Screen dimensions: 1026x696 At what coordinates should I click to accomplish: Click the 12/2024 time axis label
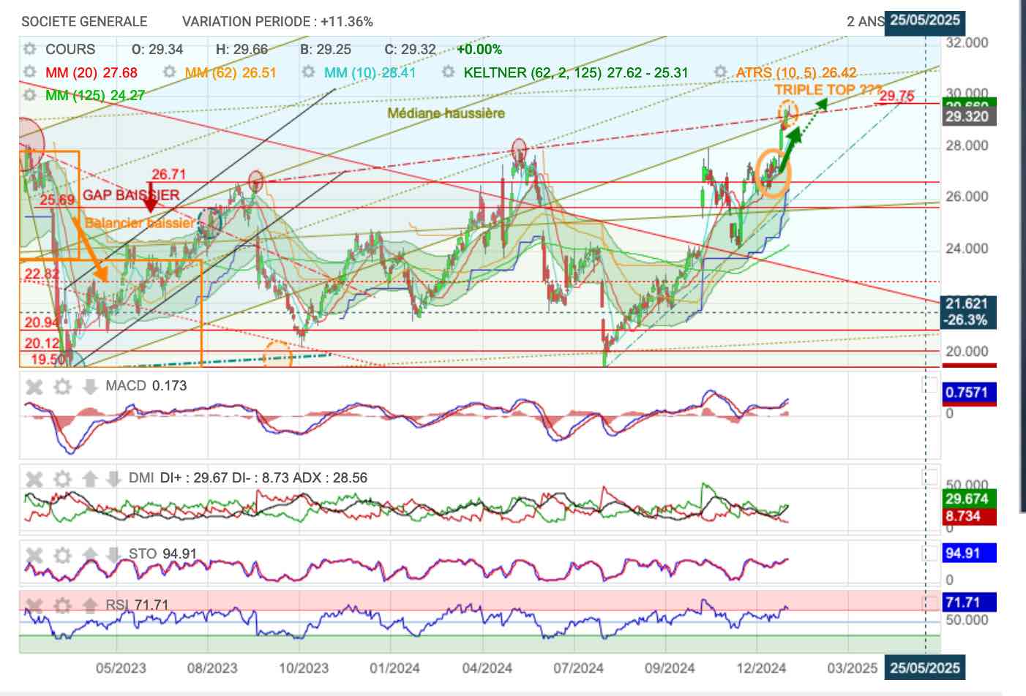click(761, 668)
